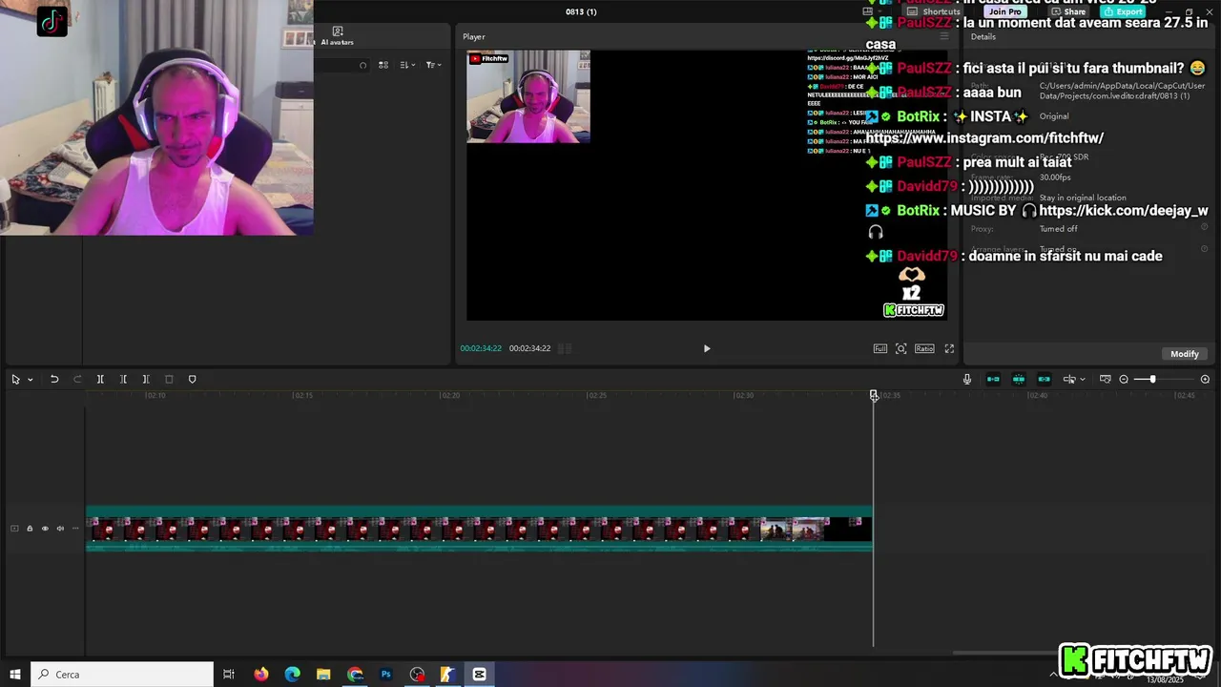Zoom out the timeline
Screen dimensions: 1221x687
point(1124,380)
